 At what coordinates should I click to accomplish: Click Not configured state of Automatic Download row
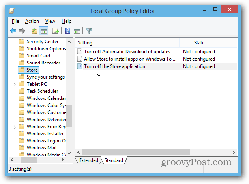(x=199, y=52)
